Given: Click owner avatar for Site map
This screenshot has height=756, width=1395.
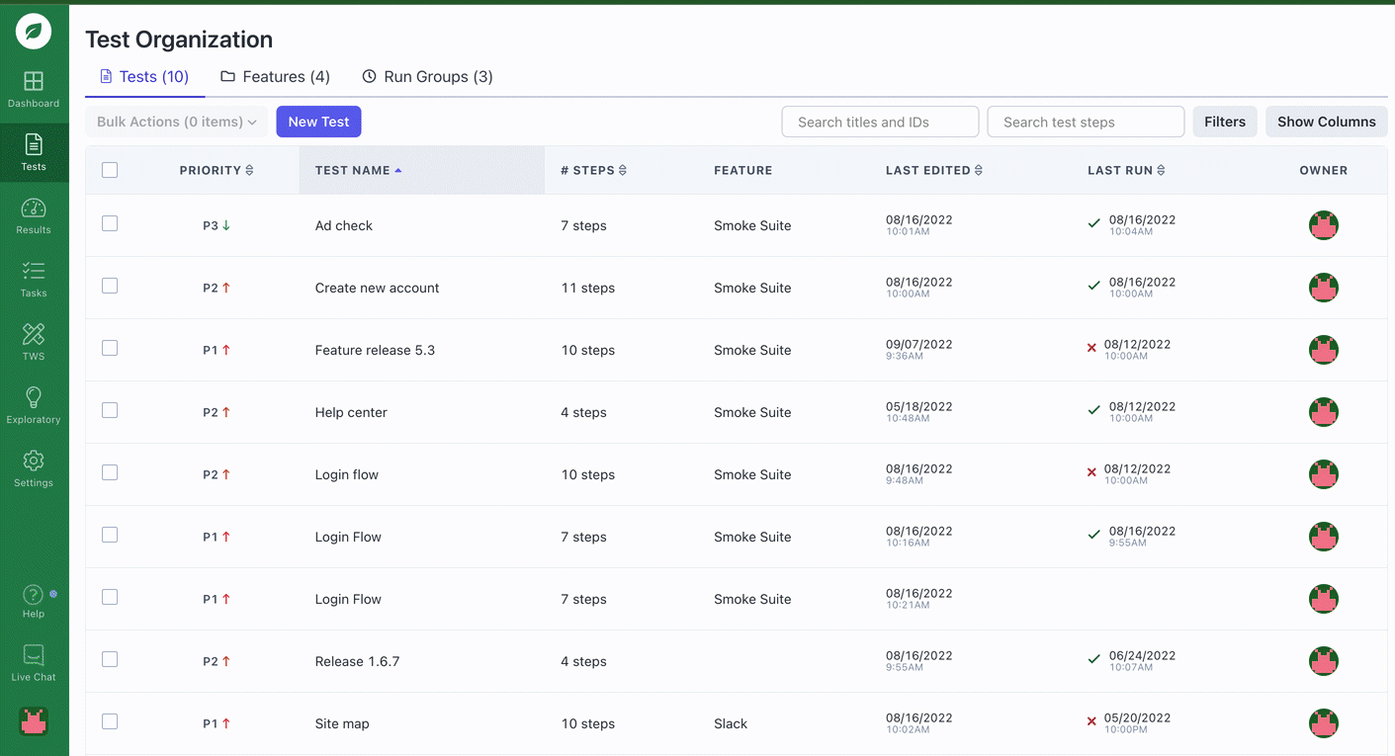Looking at the screenshot, I should click(1324, 723).
